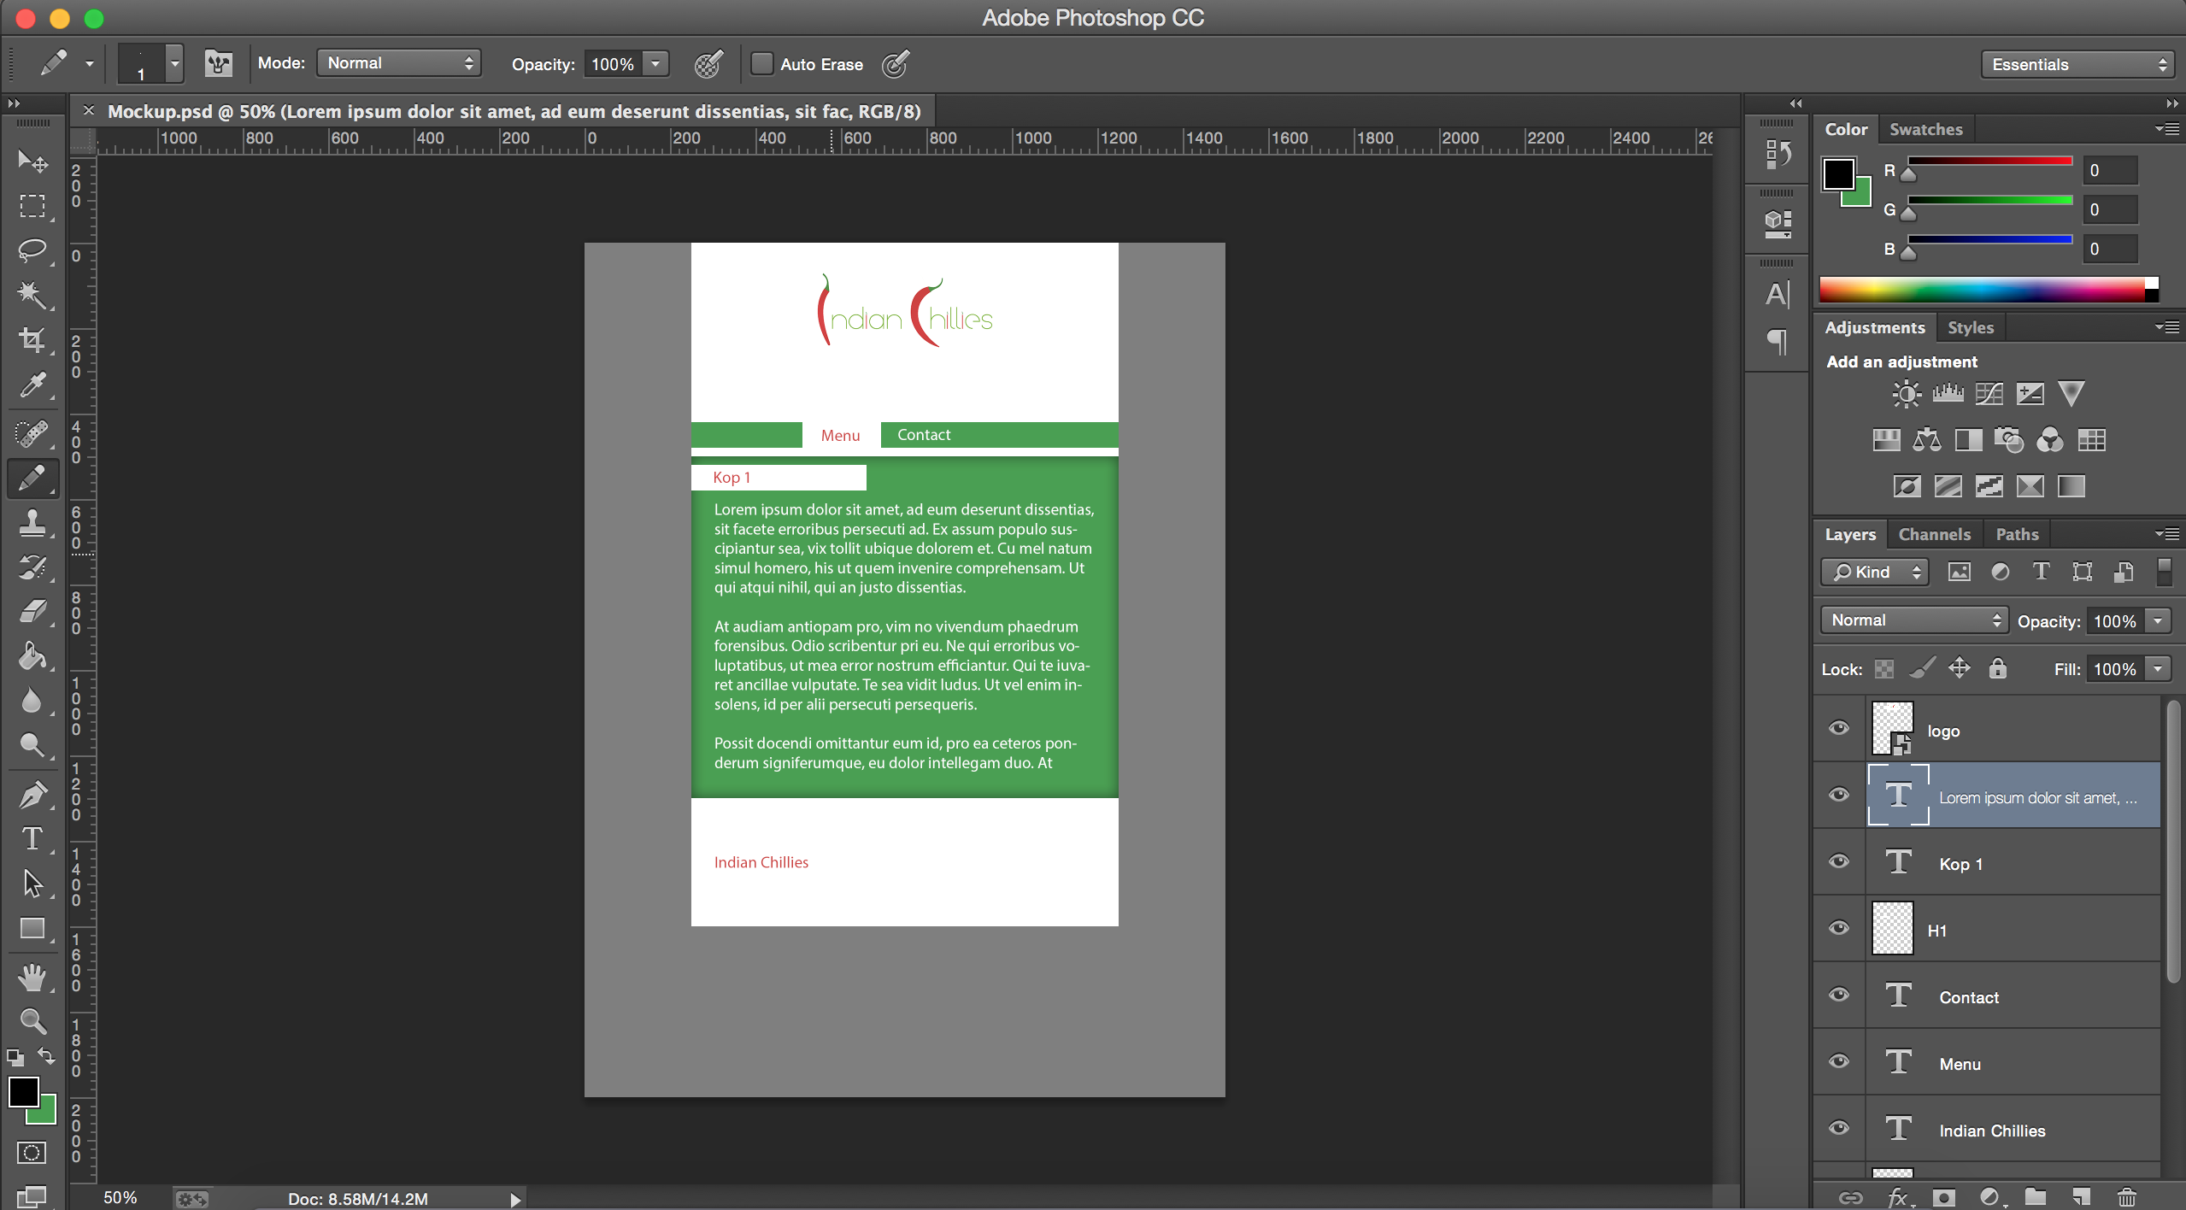Select the Magic Wand tool
This screenshot has height=1210, width=2186.
pyautogui.click(x=32, y=295)
